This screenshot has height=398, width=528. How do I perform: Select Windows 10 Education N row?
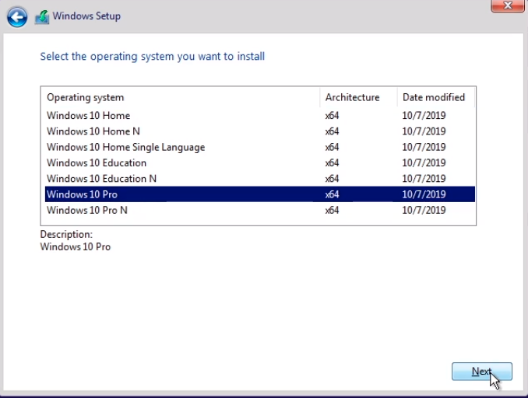point(101,179)
